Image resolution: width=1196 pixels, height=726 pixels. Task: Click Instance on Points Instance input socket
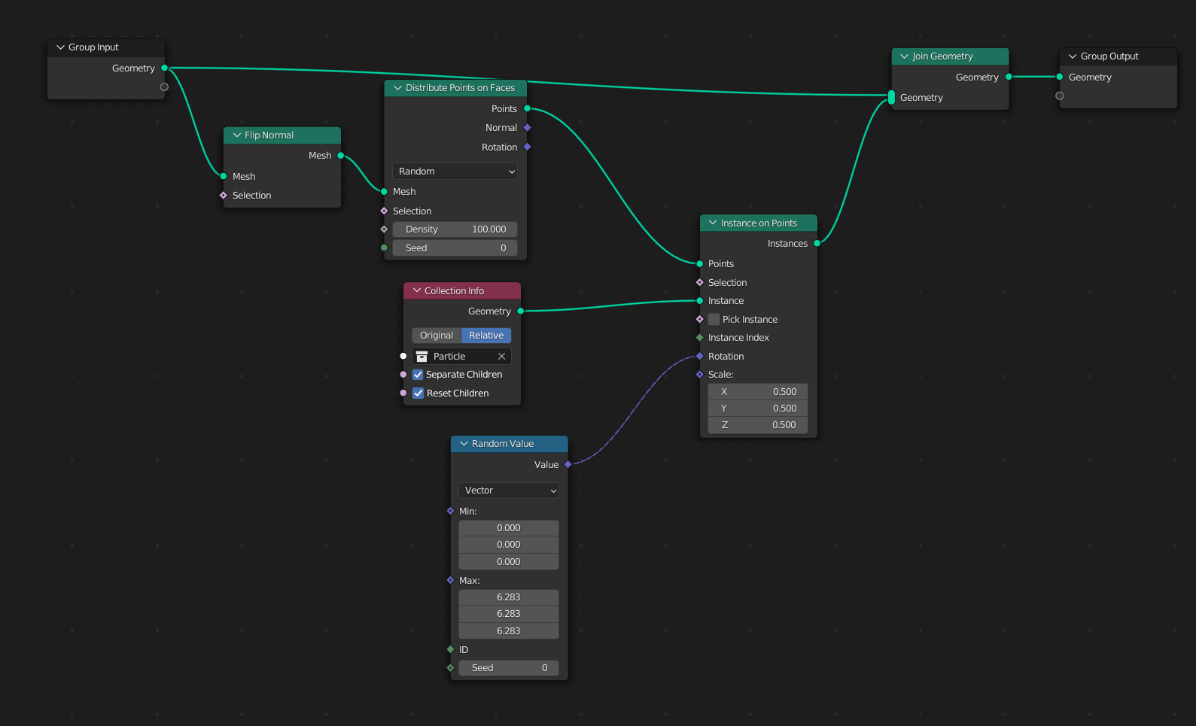699,301
